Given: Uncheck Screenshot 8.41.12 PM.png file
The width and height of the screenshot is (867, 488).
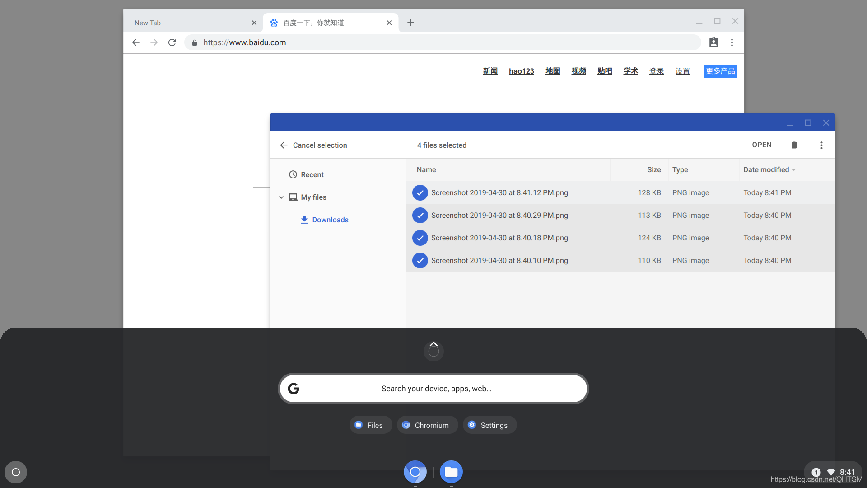Looking at the screenshot, I should [x=420, y=193].
